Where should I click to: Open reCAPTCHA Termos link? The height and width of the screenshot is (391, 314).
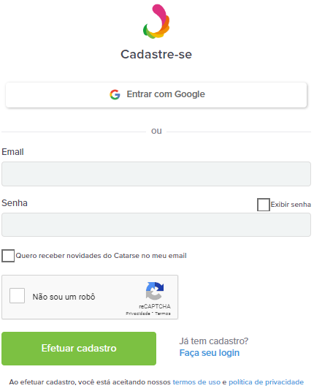click(163, 314)
